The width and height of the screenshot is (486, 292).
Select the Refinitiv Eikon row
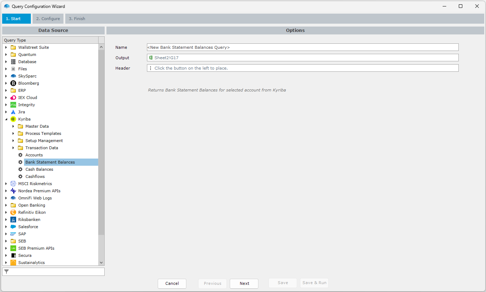coord(32,212)
